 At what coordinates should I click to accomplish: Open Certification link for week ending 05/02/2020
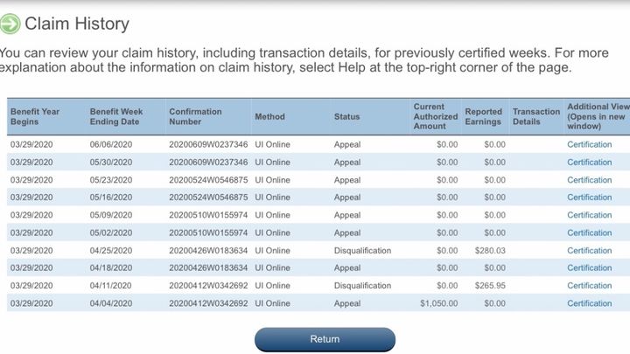tap(590, 233)
